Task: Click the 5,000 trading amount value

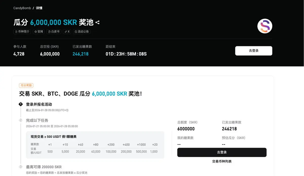Action: (65, 152)
